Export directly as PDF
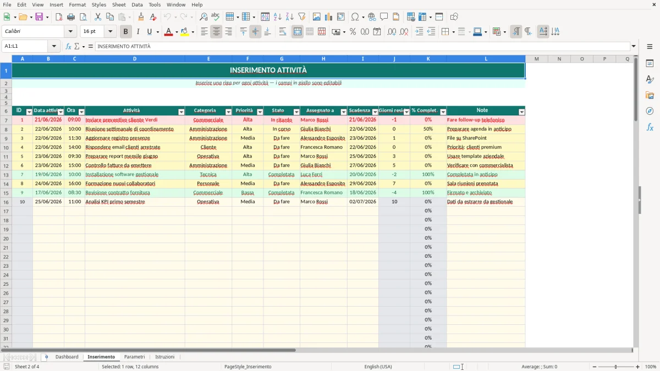660x371 pixels. click(59, 17)
